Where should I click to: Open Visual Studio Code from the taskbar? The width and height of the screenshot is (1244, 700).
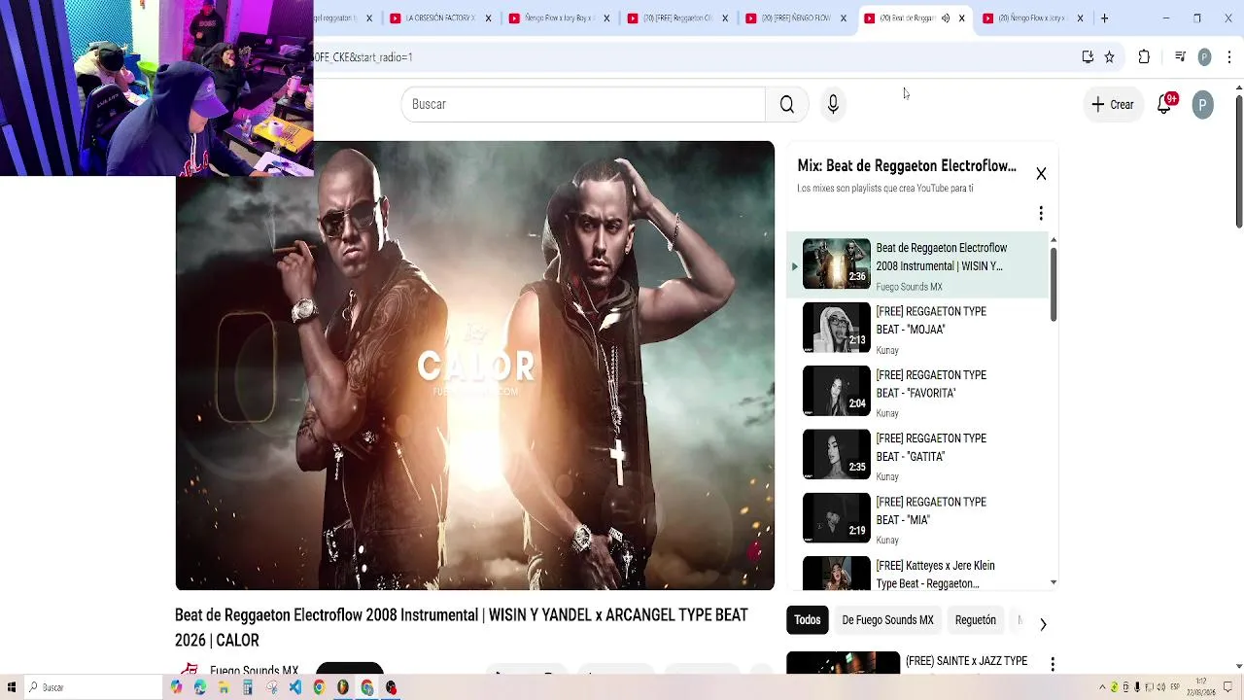tap(295, 687)
